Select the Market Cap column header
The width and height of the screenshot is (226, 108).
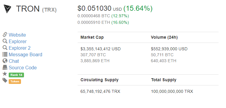click(x=92, y=37)
